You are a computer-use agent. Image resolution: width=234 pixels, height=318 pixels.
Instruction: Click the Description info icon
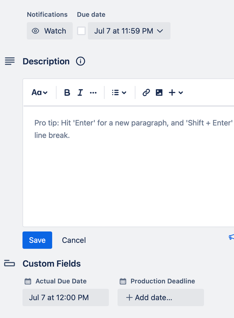(80, 61)
